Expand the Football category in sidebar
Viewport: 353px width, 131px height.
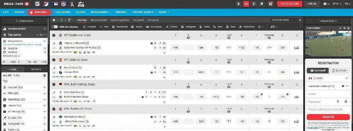(x=24, y=87)
